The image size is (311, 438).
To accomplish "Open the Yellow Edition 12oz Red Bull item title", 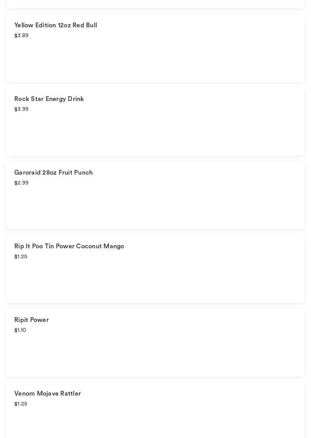I will (x=55, y=25).
